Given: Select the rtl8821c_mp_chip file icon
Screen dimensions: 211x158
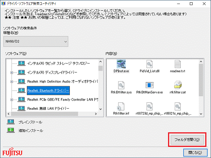Looking at the screenshot, I should tap(178, 106).
